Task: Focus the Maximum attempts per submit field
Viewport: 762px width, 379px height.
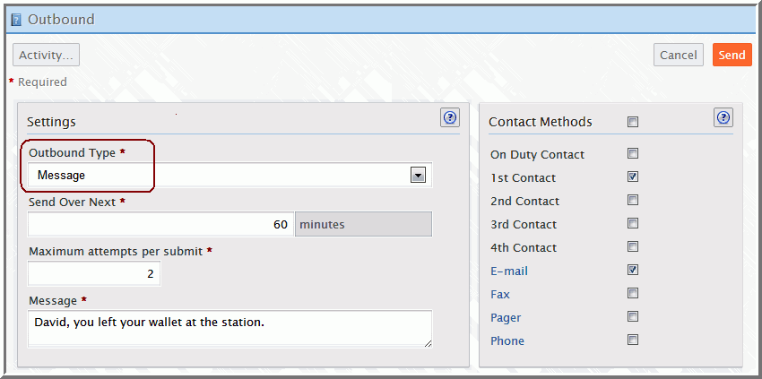Action: 94,274
